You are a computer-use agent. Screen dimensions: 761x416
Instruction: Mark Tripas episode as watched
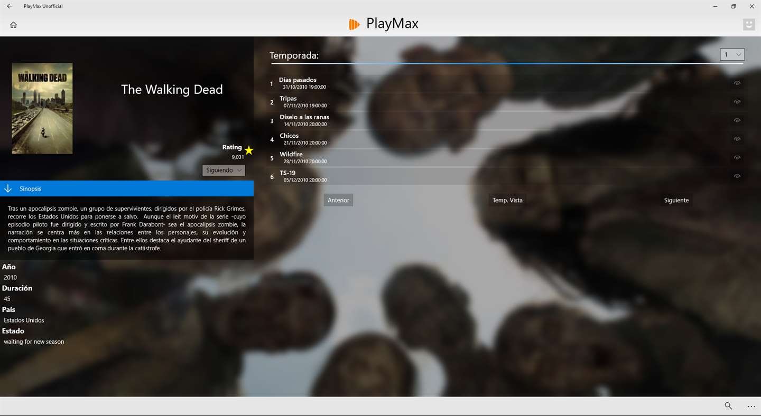(x=737, y=102)
